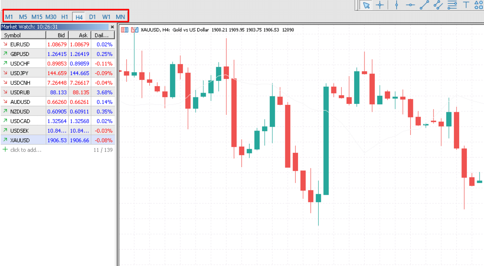Click the GBPUSD up arrow icon
This screenshot has width=484, height=266.
click(x=5, y=54)
